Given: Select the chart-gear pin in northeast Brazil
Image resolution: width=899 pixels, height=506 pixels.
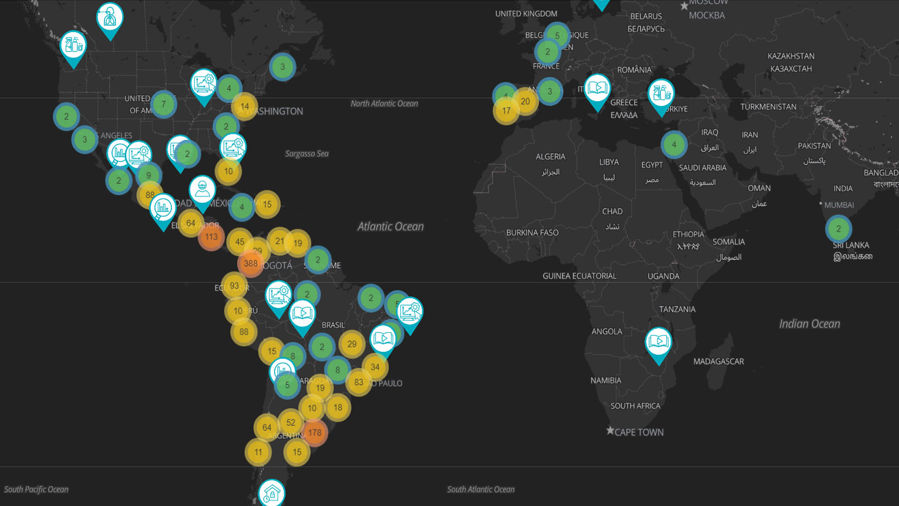Looking at the screenshot, I should click(x=410, y=311).
